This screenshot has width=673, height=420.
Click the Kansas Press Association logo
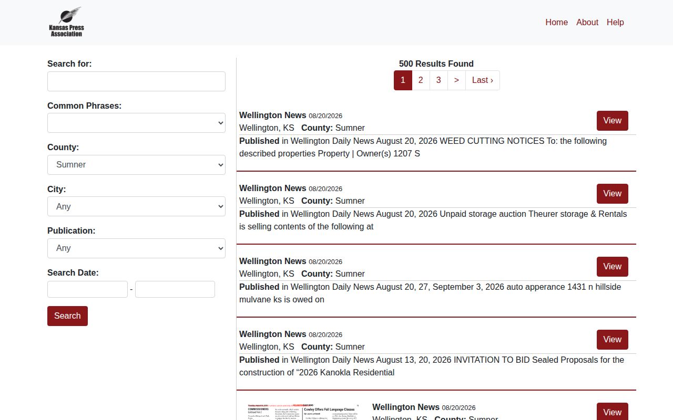point(67,22)
